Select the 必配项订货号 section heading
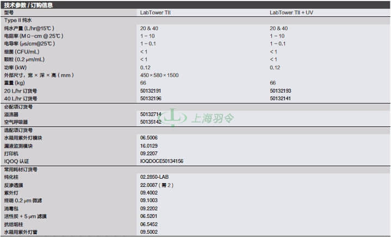The width and height of the screenshot is (391, 237). pyautogui.click(x=18, y=107)
